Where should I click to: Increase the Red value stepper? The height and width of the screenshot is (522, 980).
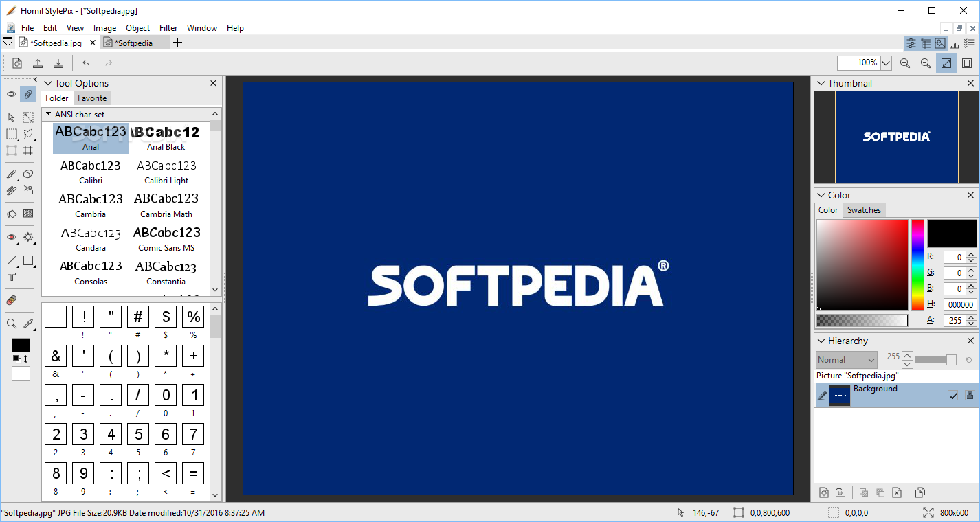[971, 254]
